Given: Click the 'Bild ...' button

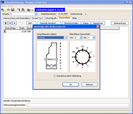Looking at the screenshot, I should point(31,23).
